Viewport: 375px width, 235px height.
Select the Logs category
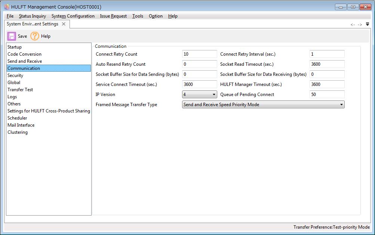[49, 97]
